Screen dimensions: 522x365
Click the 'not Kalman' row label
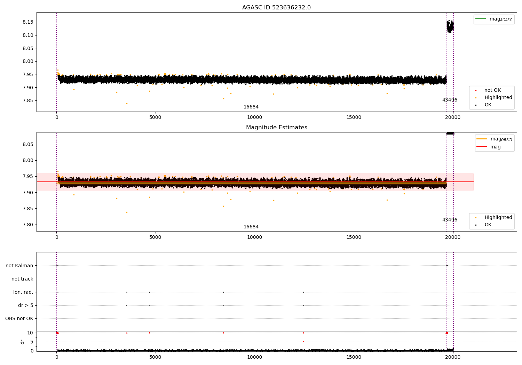(x=19, y=266)
